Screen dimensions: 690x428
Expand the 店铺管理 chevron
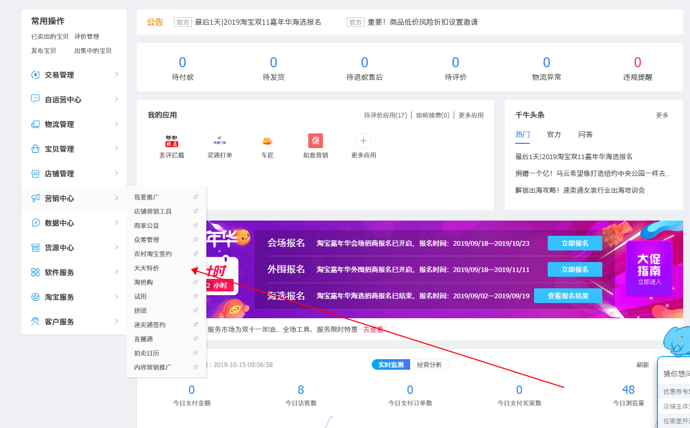pyautogui.click(x=117, y=173)
